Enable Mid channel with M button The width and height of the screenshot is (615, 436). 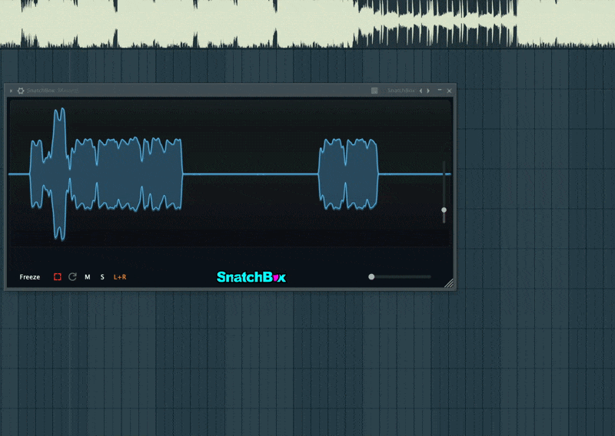pyautogui.click(x=88, y=277)
